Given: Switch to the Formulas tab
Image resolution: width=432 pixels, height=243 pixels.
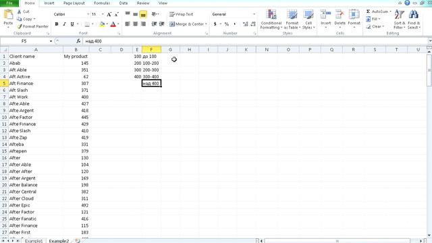Looking at the screenshot, I should click(x=102, y=3).
